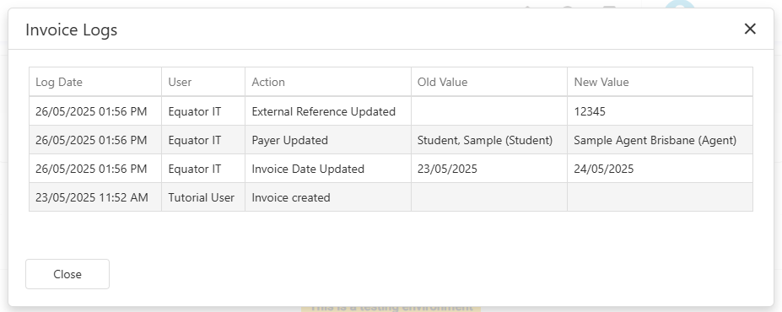Image resolution: width=782 pixels, height=312 pixels.
Task: Click the New Value column header
Action: (x=660, y=82)
